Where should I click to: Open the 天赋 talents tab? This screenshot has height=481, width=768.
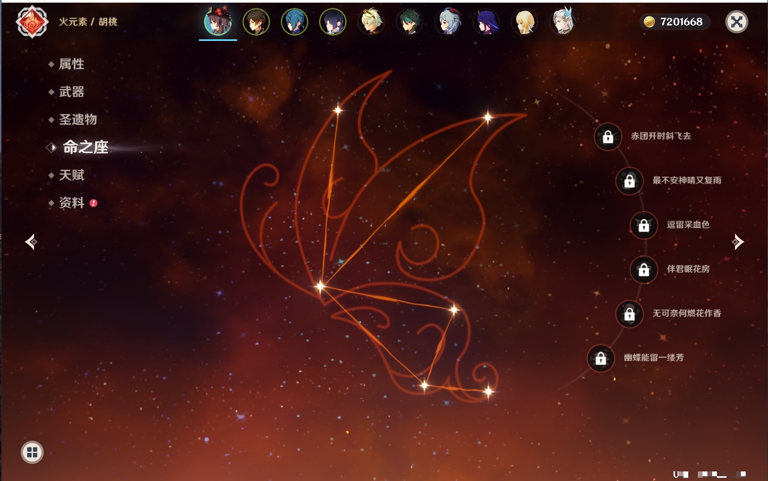point(71,175)
